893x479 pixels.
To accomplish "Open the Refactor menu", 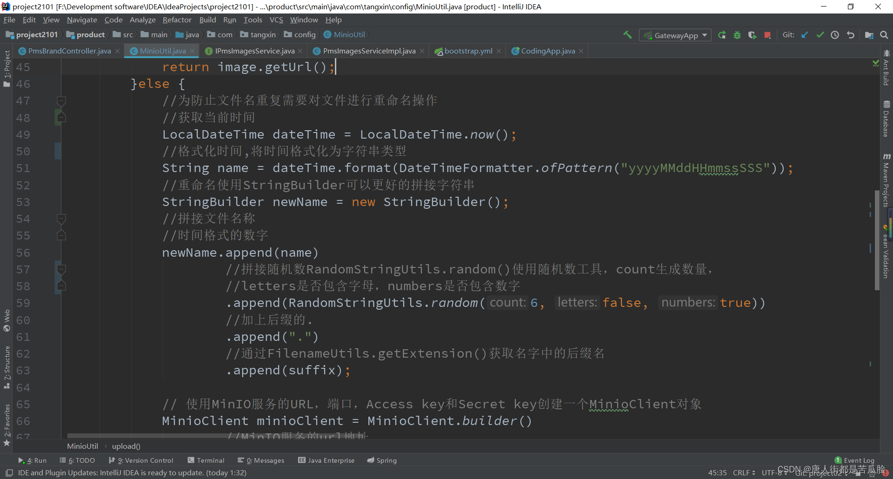I will click(x=177, y=20).
